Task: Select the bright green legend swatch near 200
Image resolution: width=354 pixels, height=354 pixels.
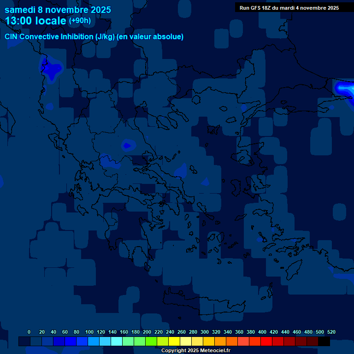Action: (151, 342)
